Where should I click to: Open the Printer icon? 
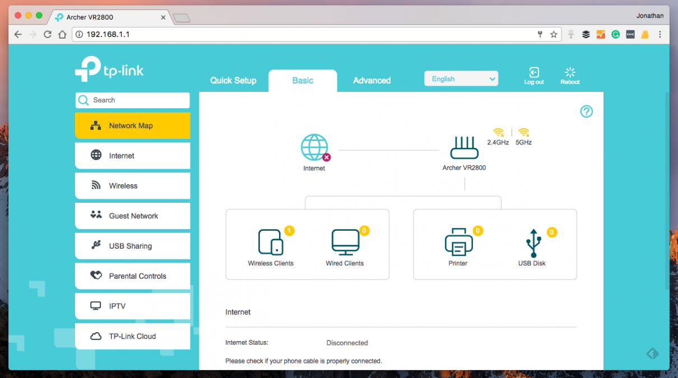pos(458,242)
